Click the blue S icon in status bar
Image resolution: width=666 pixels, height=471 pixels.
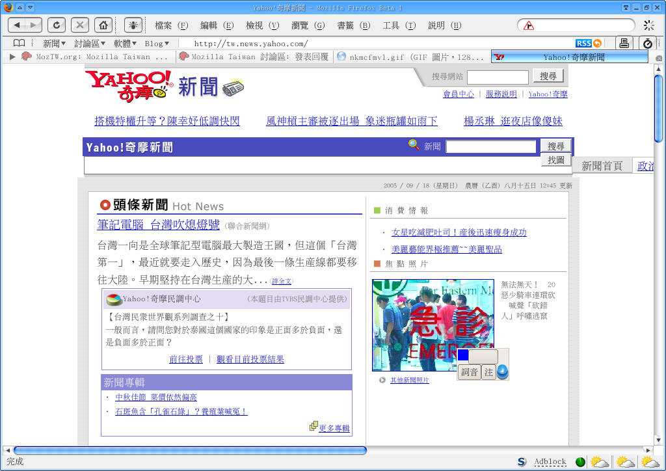522,462
